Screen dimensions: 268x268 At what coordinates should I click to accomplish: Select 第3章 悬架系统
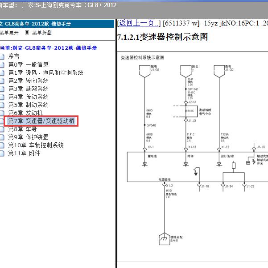(29, 89)
